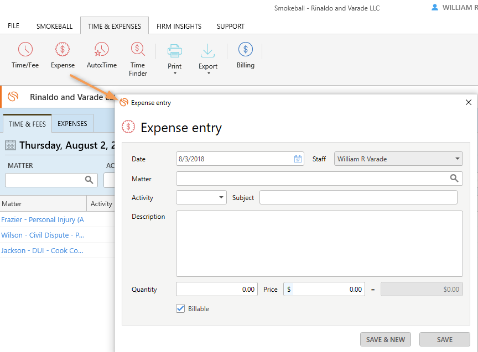Click the Smokeball logo next to Rinaldo and Varade
The height and width of the screenshot is (352, 478).
pyautogui.click(x=13, y=97)
